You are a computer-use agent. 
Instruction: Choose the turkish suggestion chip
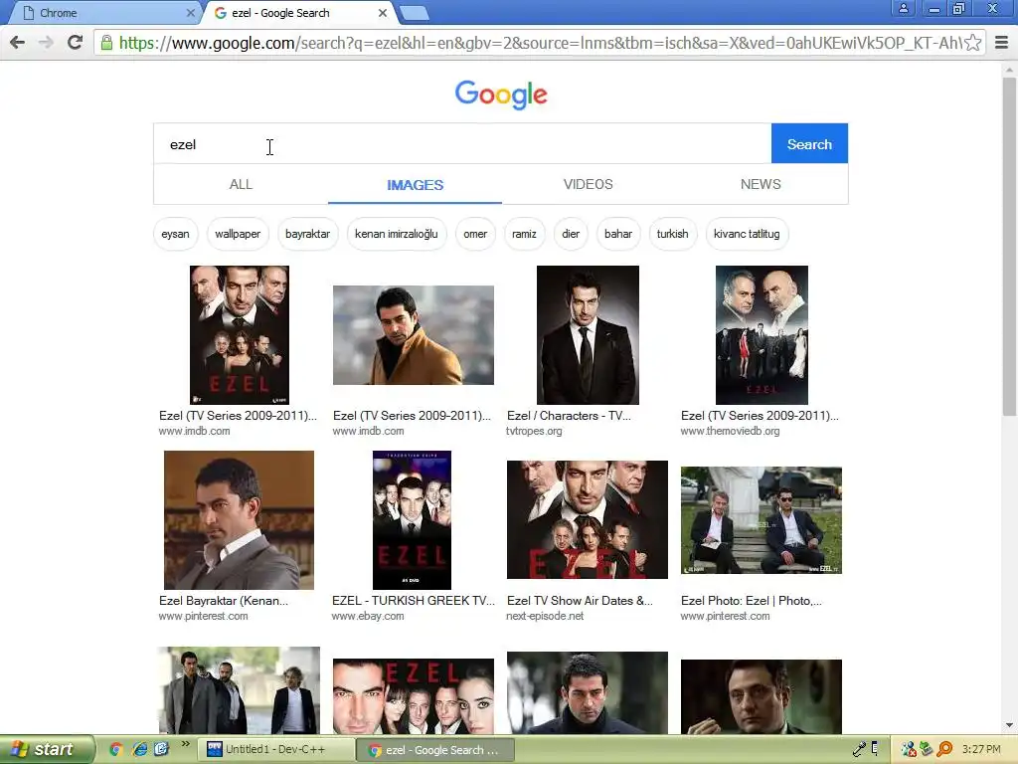pyautogui.click(x=672, y=234)
